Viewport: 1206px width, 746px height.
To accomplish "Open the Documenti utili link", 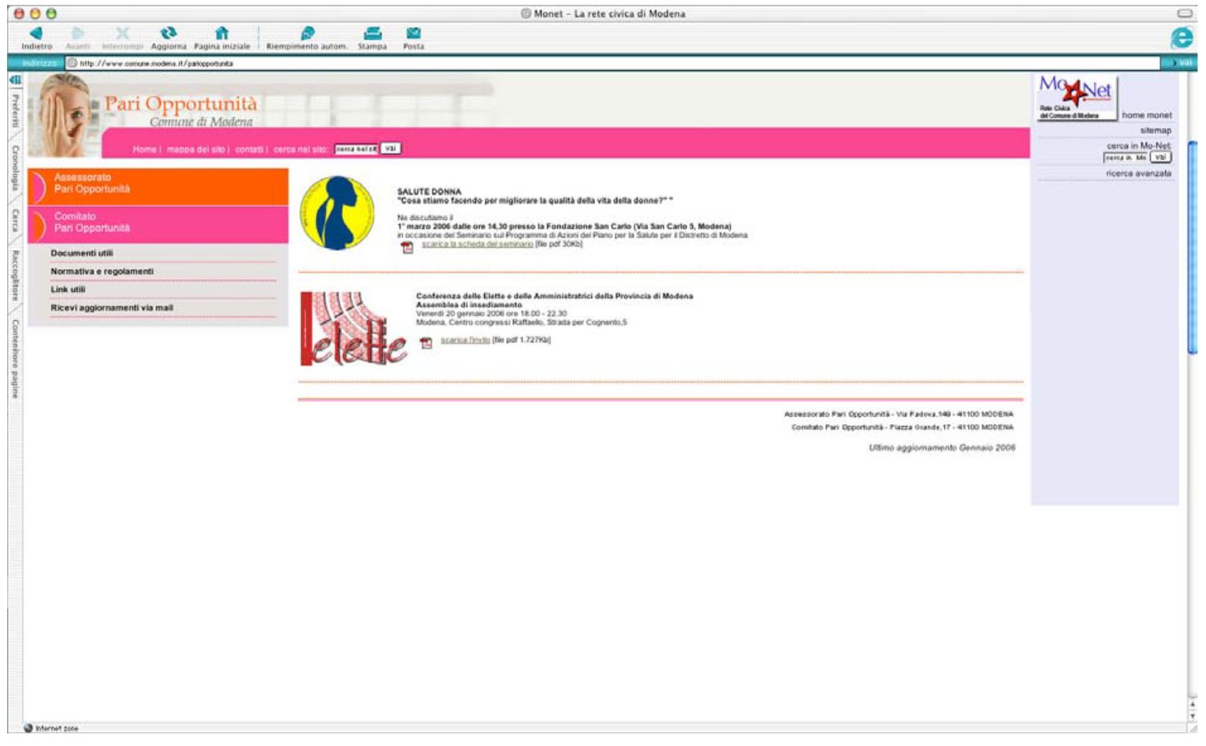I will pos(82,253).
